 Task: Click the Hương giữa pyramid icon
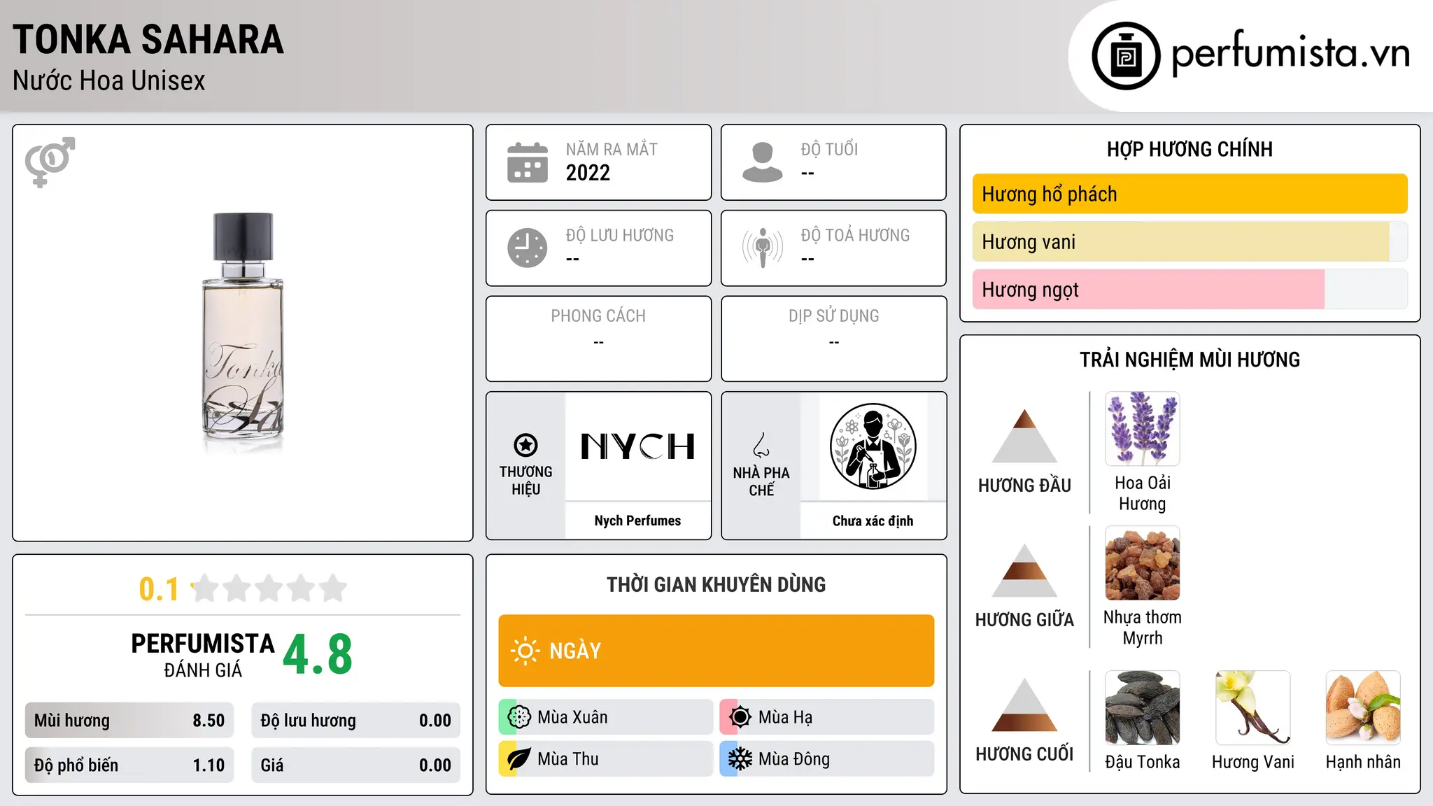1024,570
